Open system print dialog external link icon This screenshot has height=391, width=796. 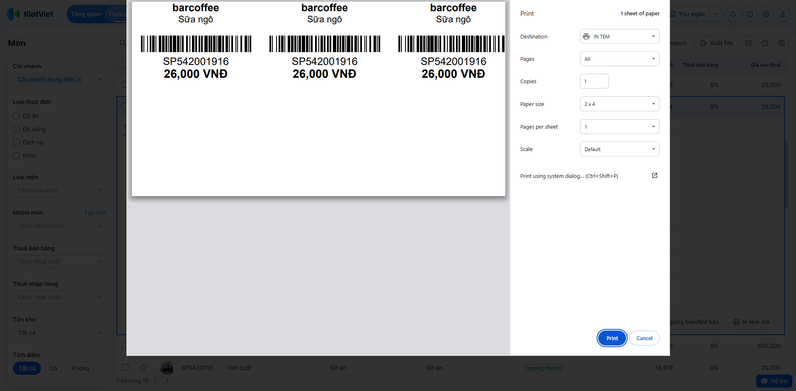click(x=655, y=175)
